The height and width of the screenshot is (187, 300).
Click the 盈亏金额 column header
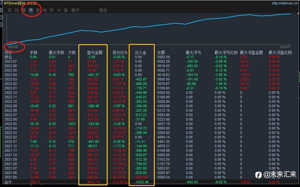(x=95, y=52)
